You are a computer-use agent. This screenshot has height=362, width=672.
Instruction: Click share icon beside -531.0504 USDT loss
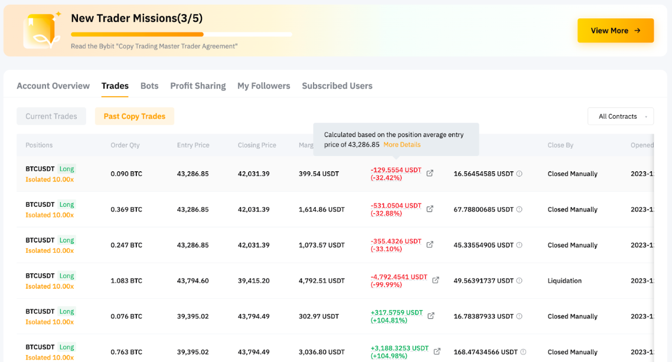(x=430, y=209)
